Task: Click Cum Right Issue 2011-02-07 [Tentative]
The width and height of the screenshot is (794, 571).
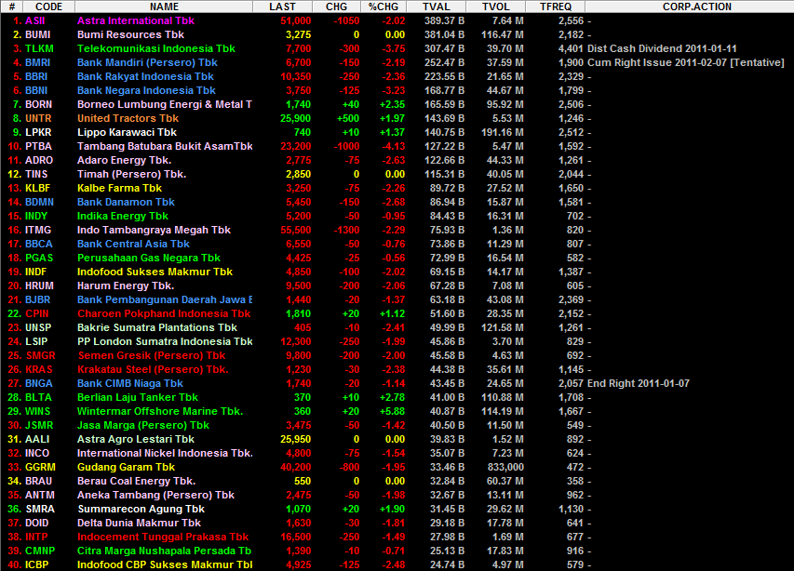Action: coord(686,62)
